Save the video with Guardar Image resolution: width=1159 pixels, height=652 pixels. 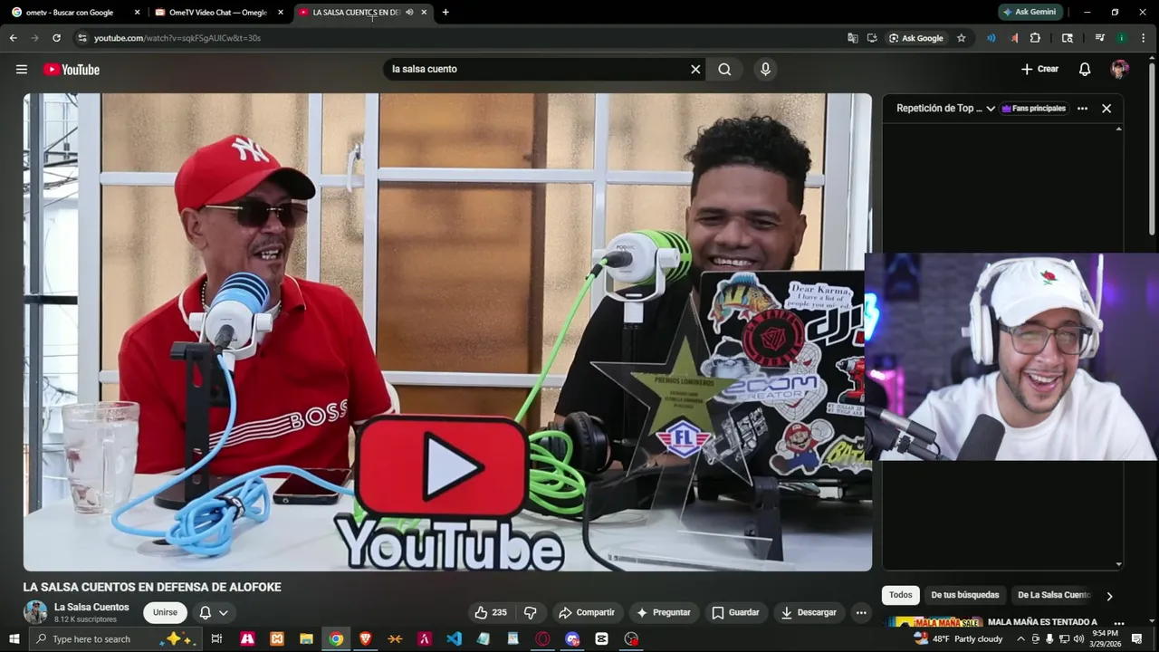click(x=735, y=612)
